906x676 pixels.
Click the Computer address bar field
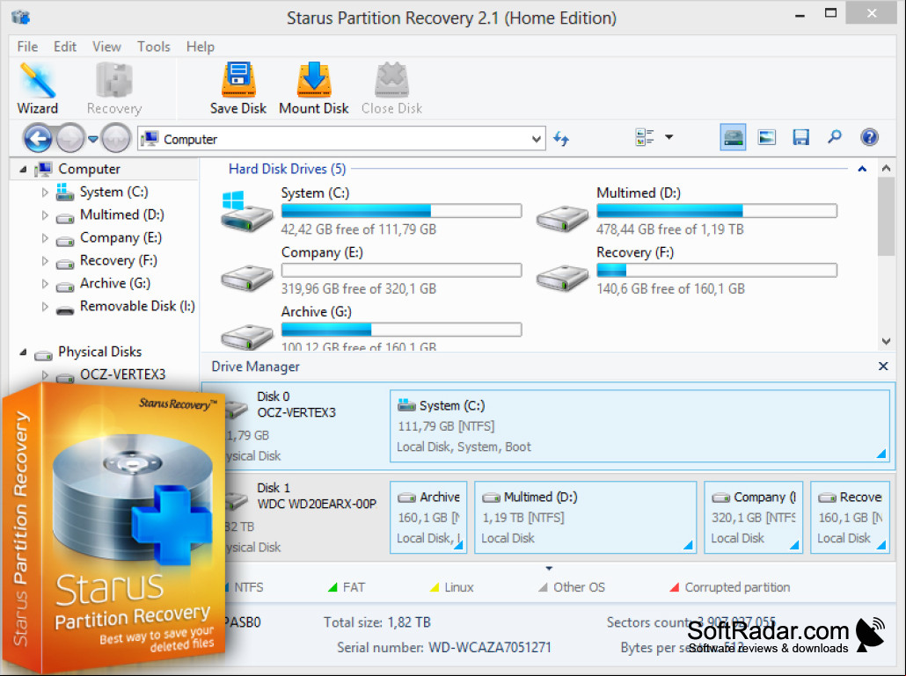[x=341, y=139]
